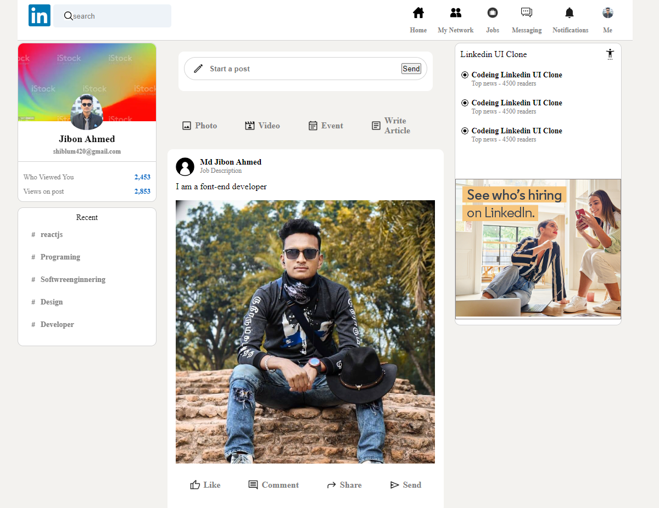
Task: Open the Developer recent hashtag
Action: point(57,324)
